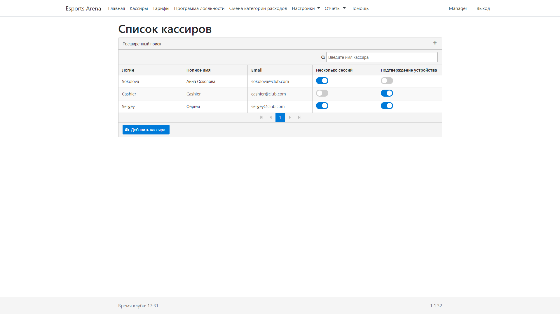Toggle multiple sessions for Sergey
The width and height of the screenshot is (560, 314).
pos(322,106)
